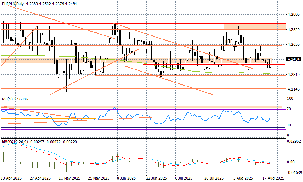
Task: Select the 4.2650 price axis label
Action: coord(293,45)
